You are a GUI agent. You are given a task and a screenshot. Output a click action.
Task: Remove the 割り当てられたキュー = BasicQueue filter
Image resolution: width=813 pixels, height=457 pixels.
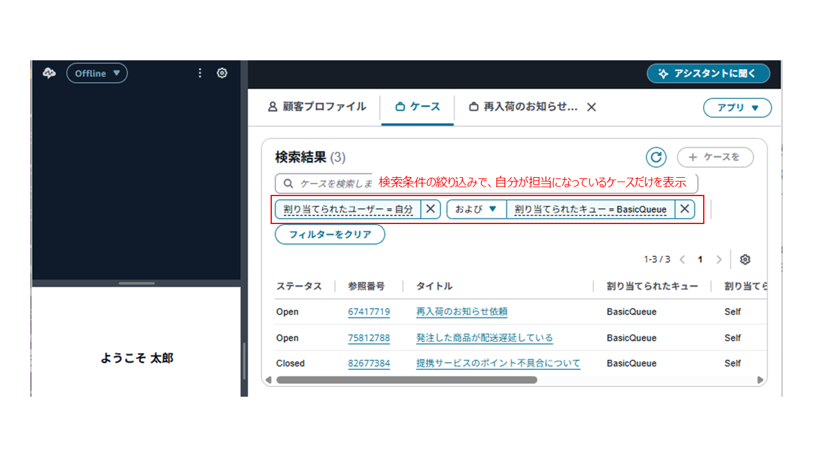click(x=684, y=209)
